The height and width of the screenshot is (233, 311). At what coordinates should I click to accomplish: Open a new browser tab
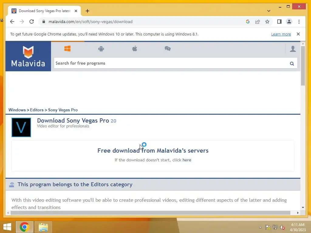87,11
